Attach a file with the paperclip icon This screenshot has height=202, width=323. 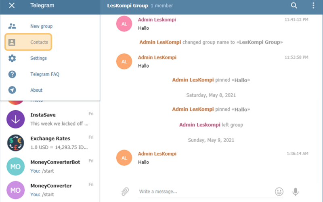[x=125, y=191]
